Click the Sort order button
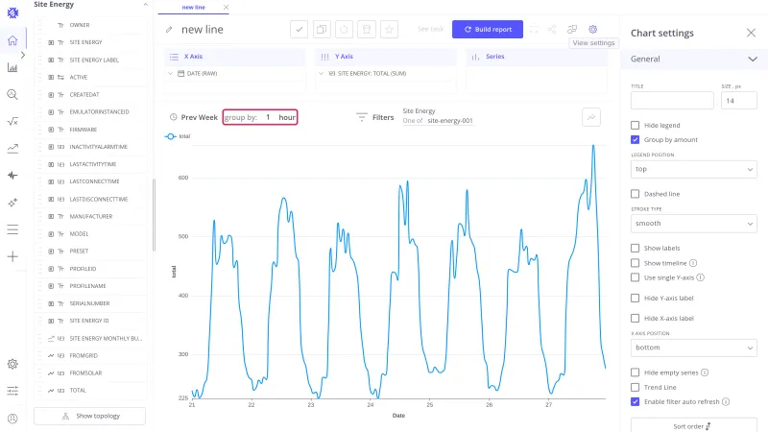Viewport: 768px width, 432px height. coord(693,425)
